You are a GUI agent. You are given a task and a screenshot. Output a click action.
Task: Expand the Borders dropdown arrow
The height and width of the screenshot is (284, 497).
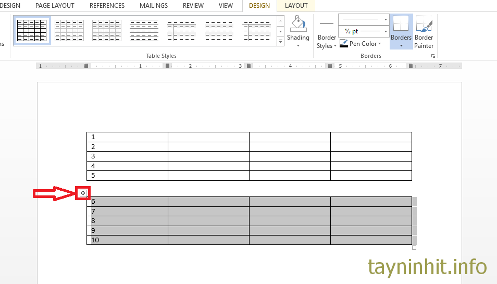(x=401, y=46)
